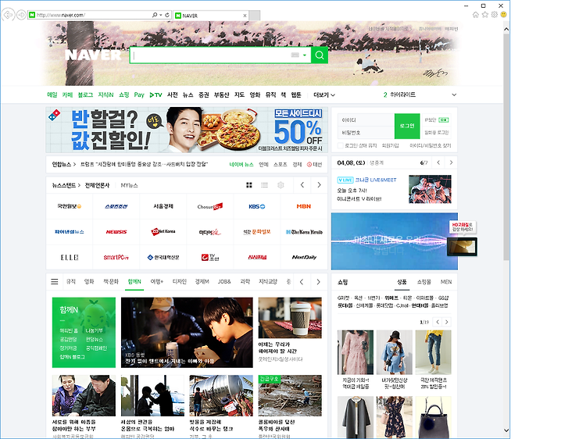Go to next shopping products page
This screenshot has width=586, height=439.
point(447,322)
